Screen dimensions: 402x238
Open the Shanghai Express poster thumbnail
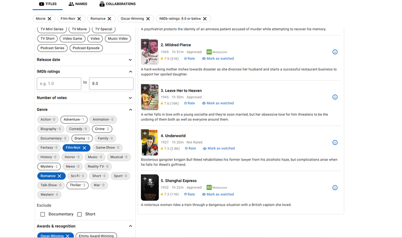coord(150,188)
